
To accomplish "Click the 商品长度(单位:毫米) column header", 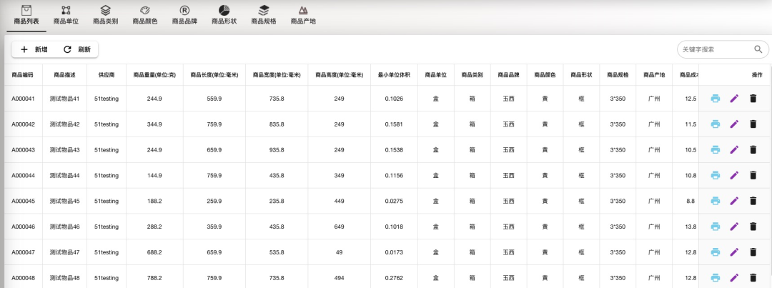I will 214,75.
